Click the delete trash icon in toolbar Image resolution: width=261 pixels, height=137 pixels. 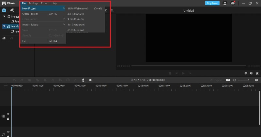coord(45,80)
